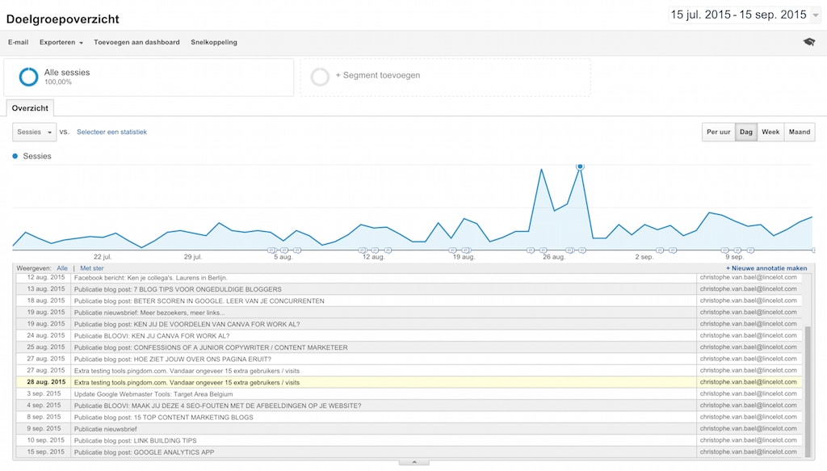Click author email on highlighted 28 aug. row
The height and width of the screenshot is (471, 827).
(749, 382)
